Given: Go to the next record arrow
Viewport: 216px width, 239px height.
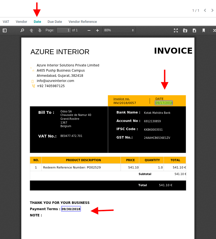Looking at the screenshot, I should click(x=212, y=11).
